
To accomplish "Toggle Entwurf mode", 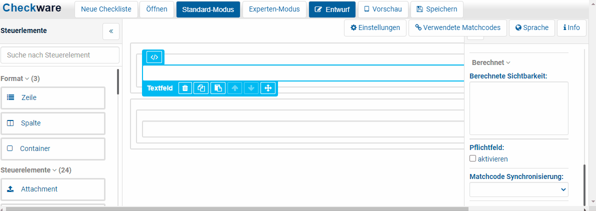I will pyautogui.click(x=332, y=9).
